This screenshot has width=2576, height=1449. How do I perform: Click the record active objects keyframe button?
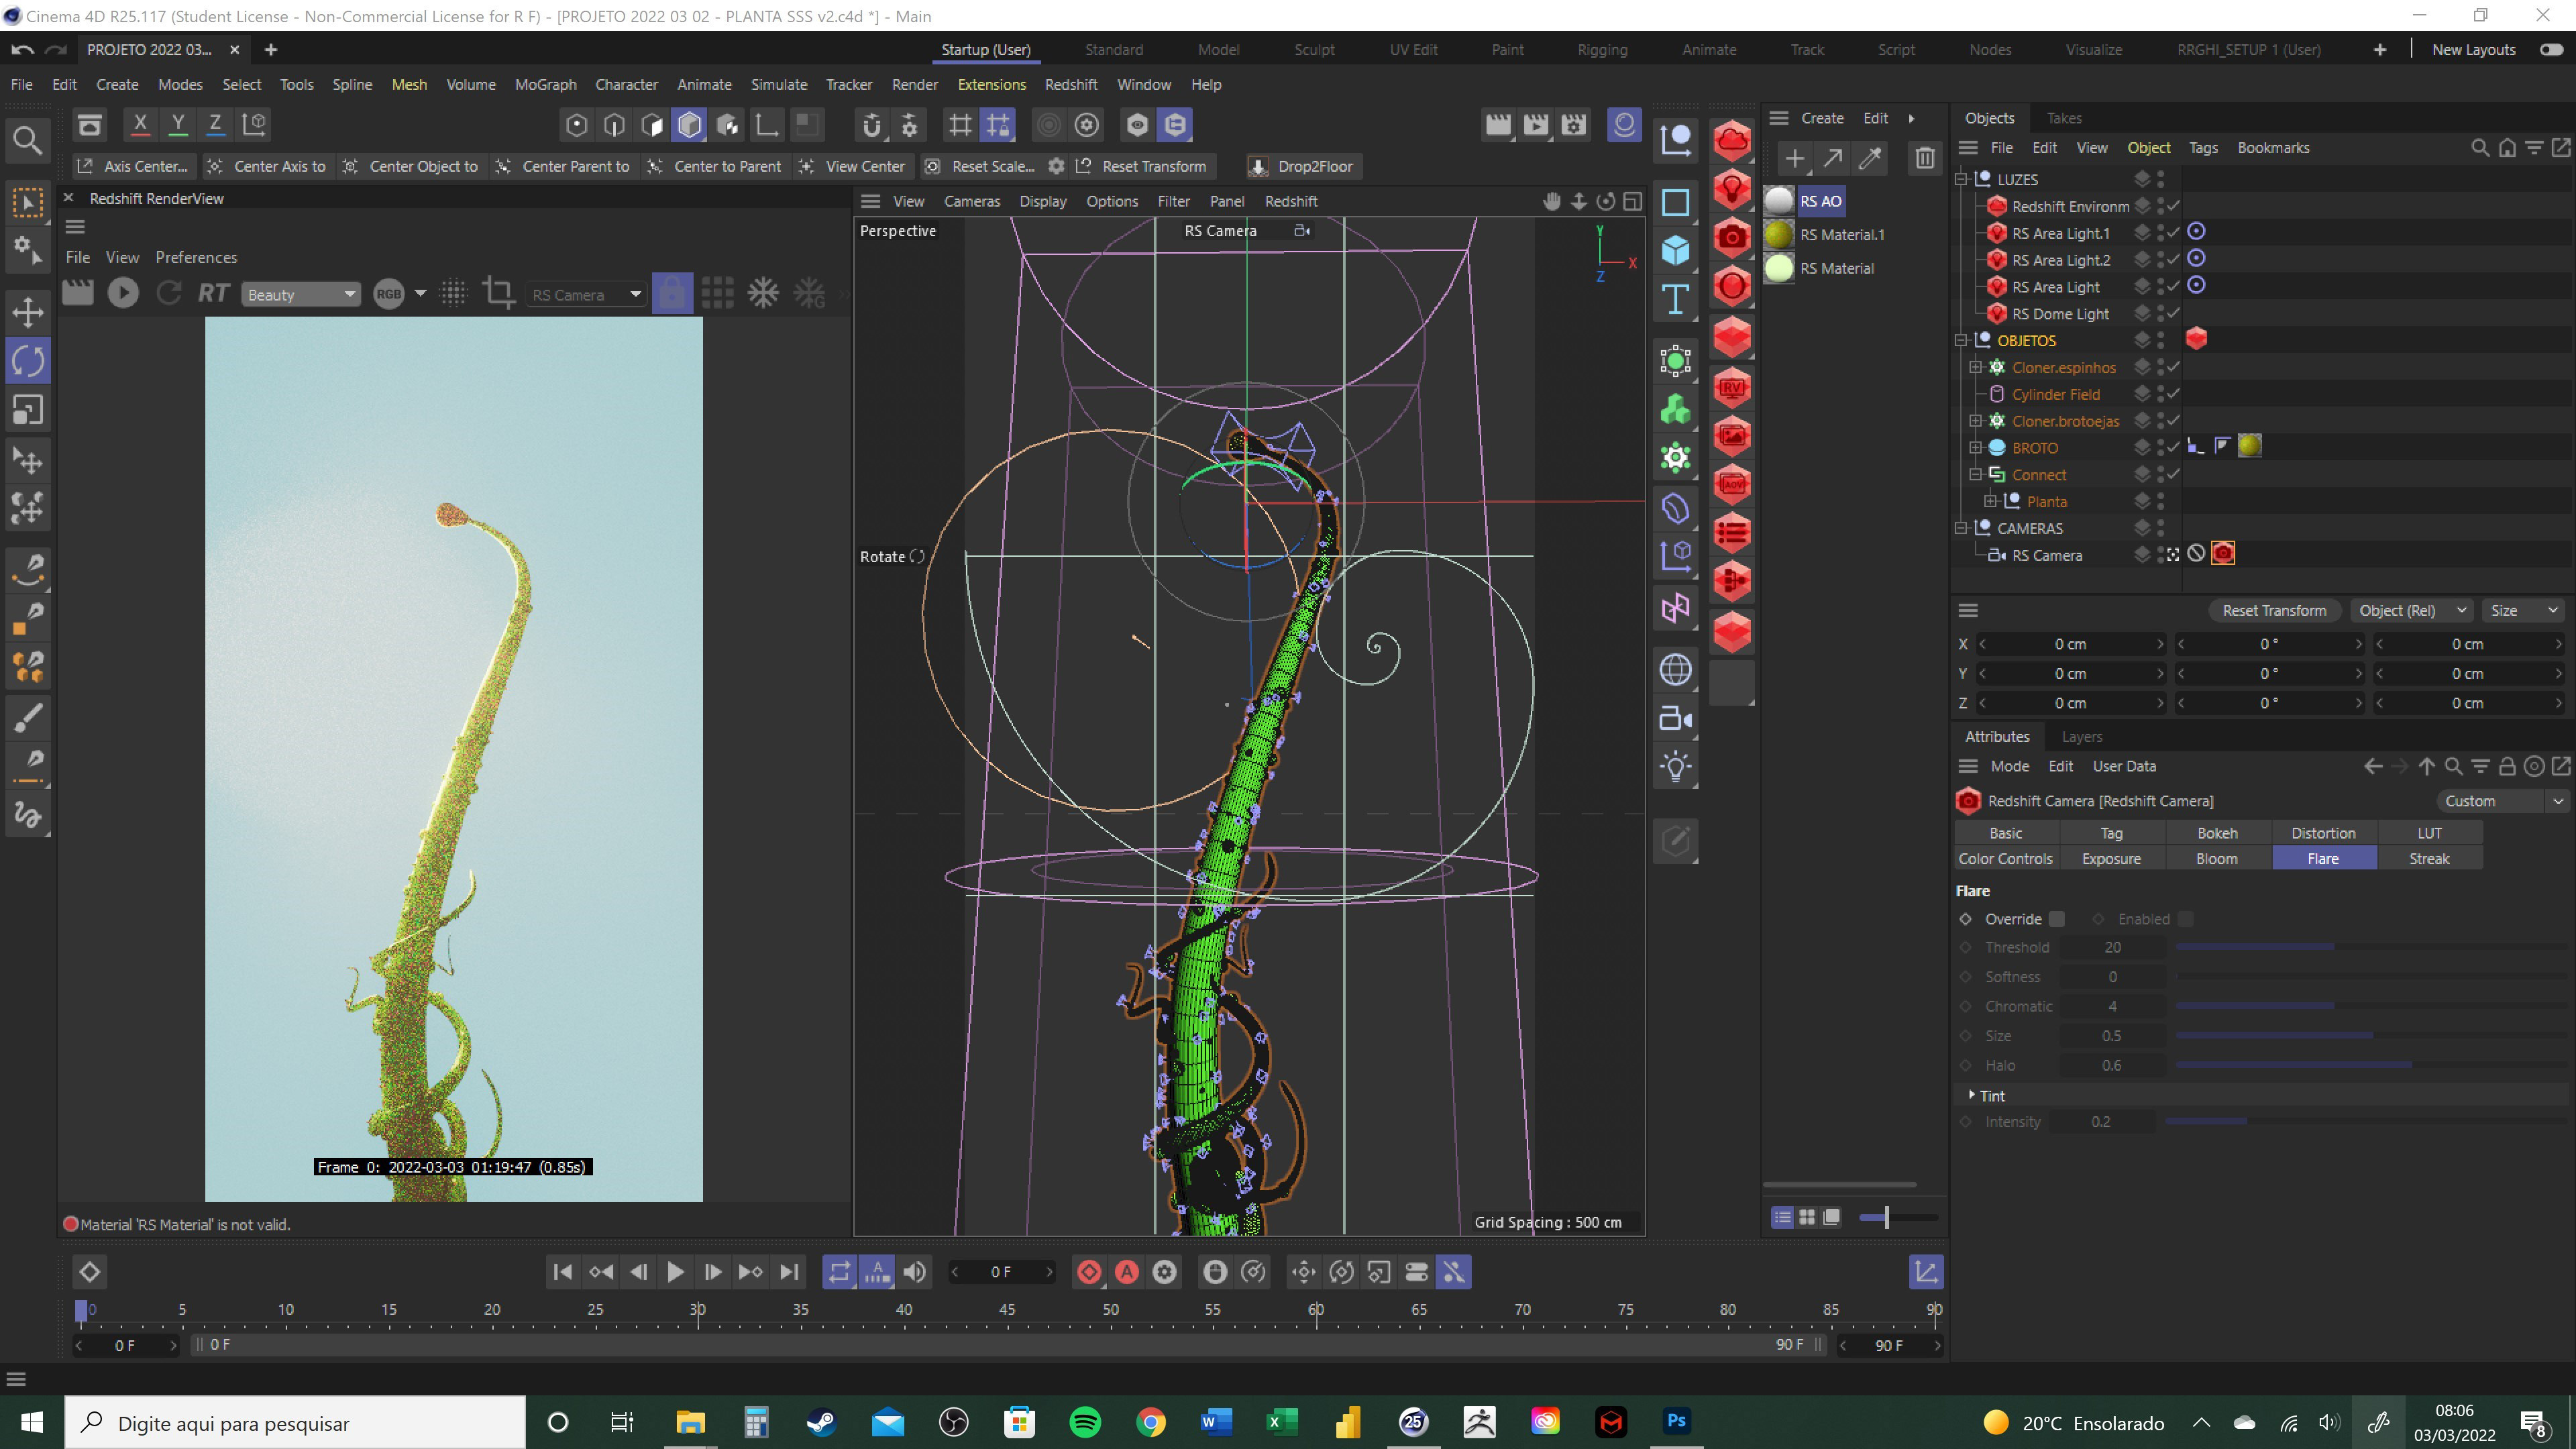click(x=1089, y=1272)
